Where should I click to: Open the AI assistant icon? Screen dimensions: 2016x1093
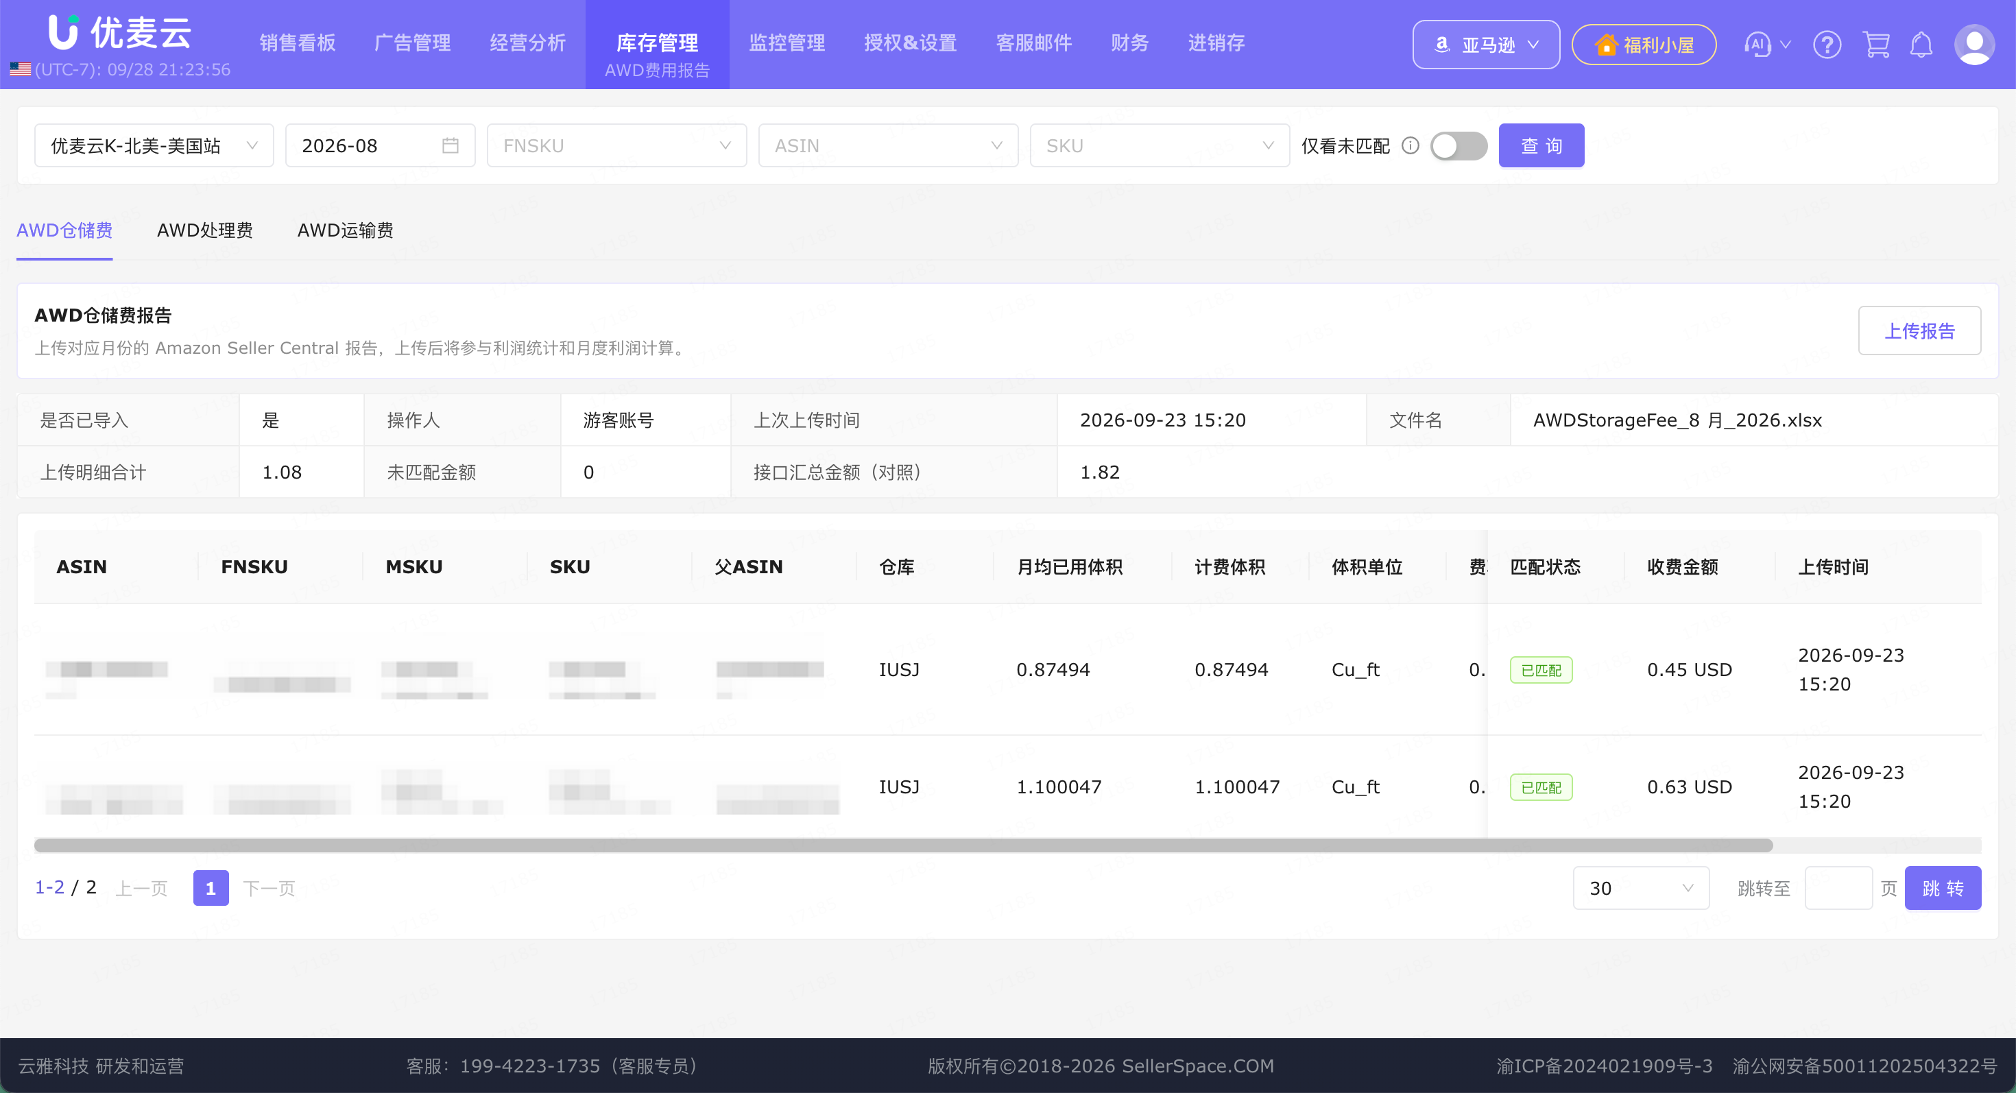pyautogui.click(x=1757, y=45)
